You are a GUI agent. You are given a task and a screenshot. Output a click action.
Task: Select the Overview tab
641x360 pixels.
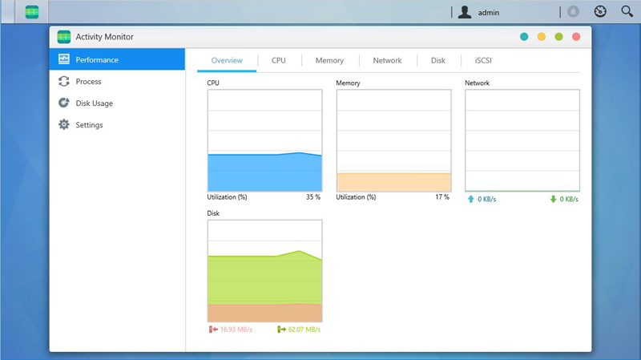[x=227, y=60]
